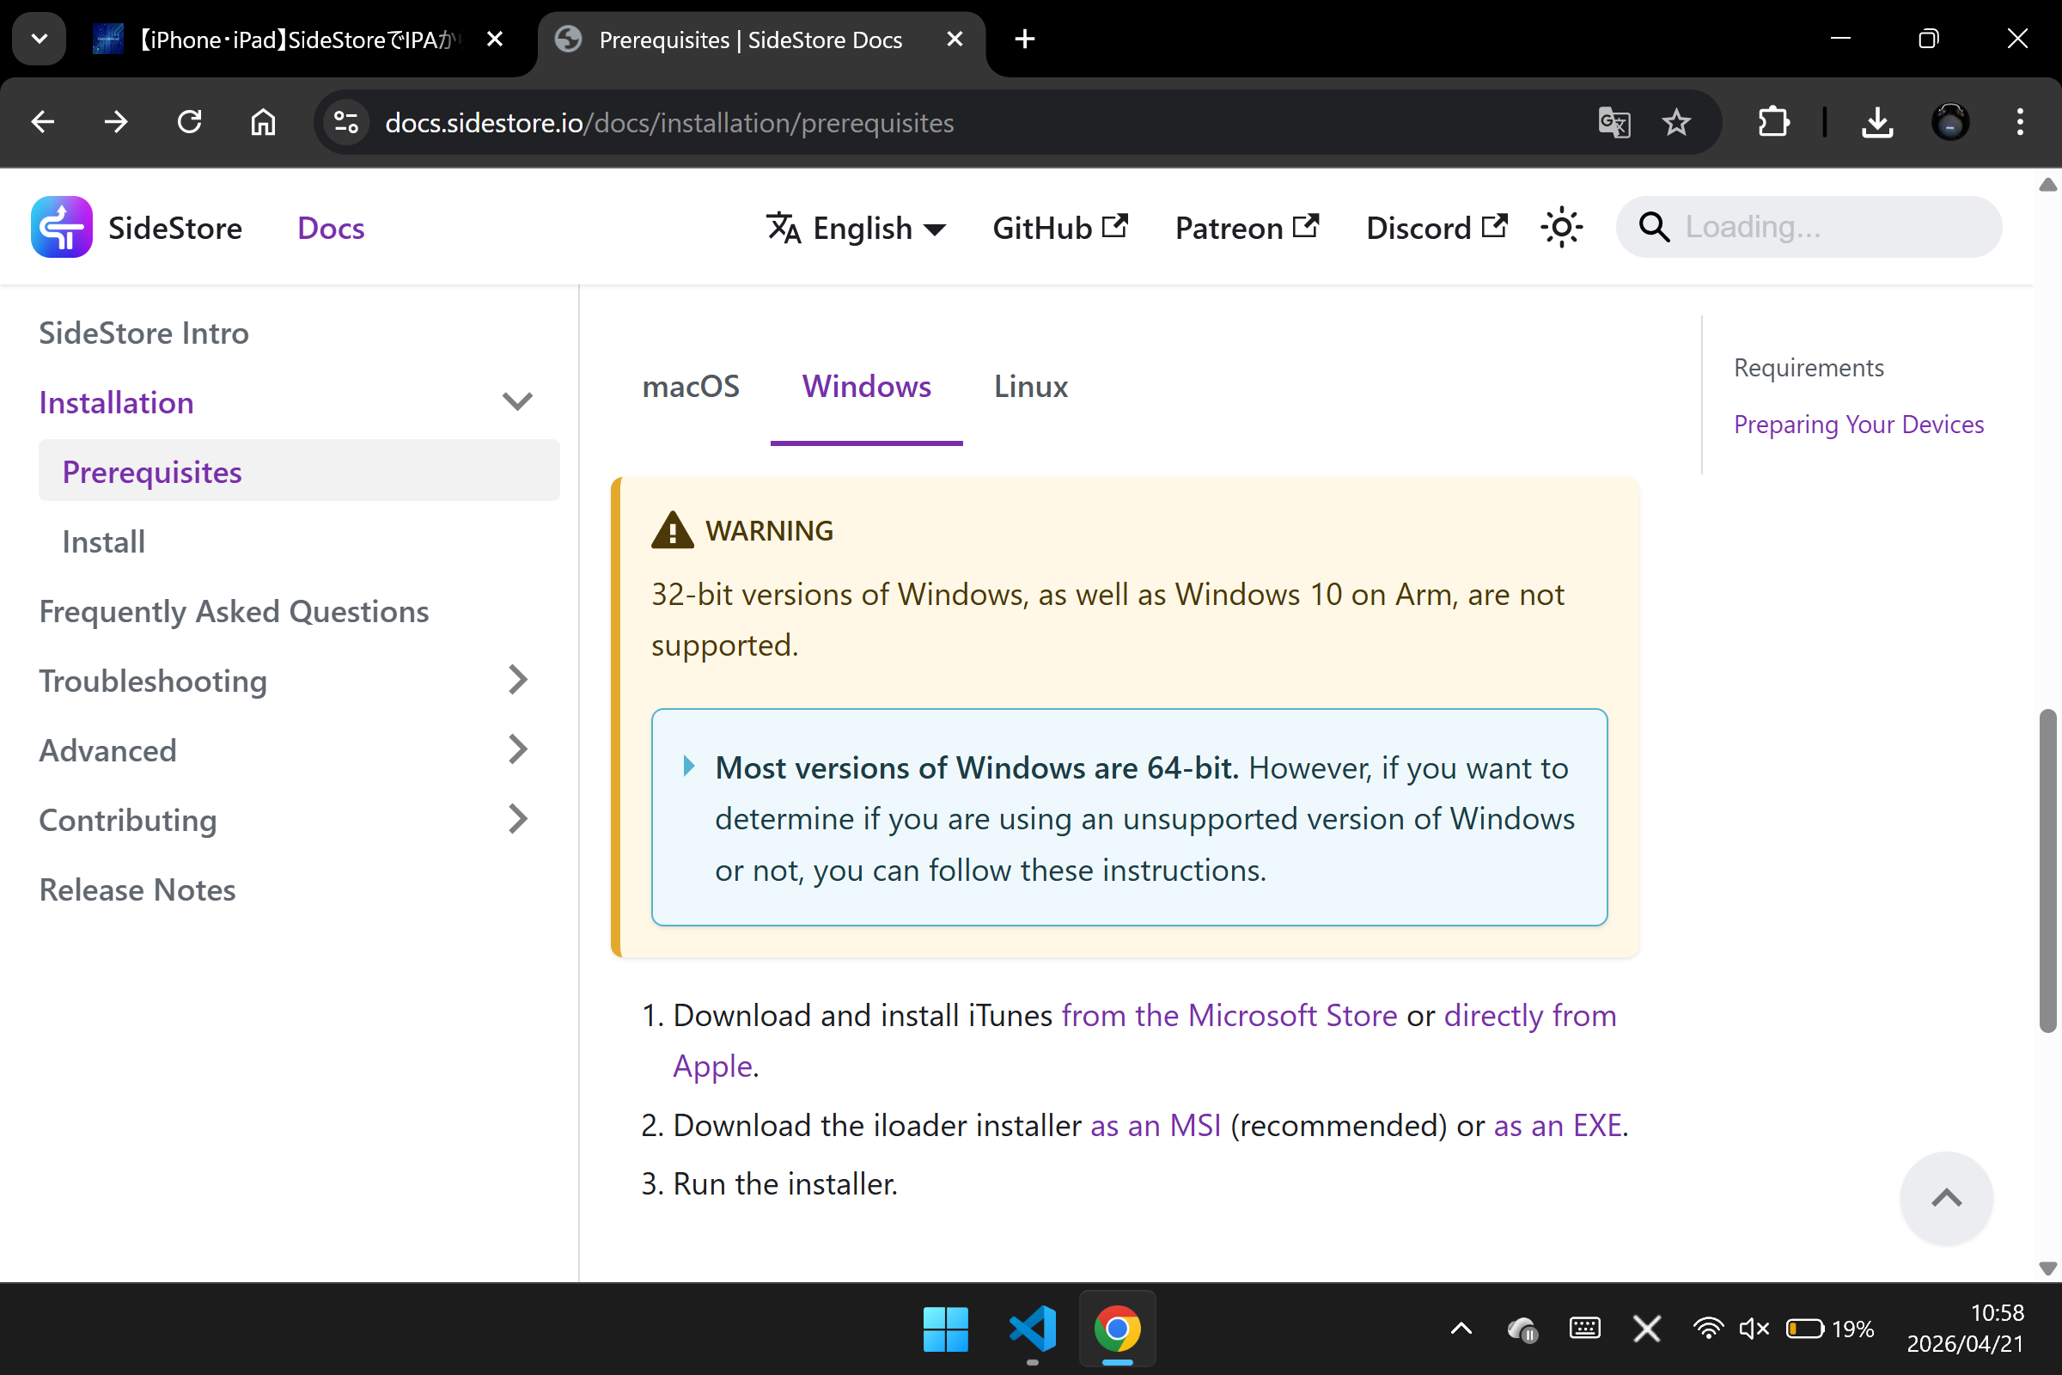2062x1375 pixels.
Task: Go forward in browser history
Action: [116, 122]
